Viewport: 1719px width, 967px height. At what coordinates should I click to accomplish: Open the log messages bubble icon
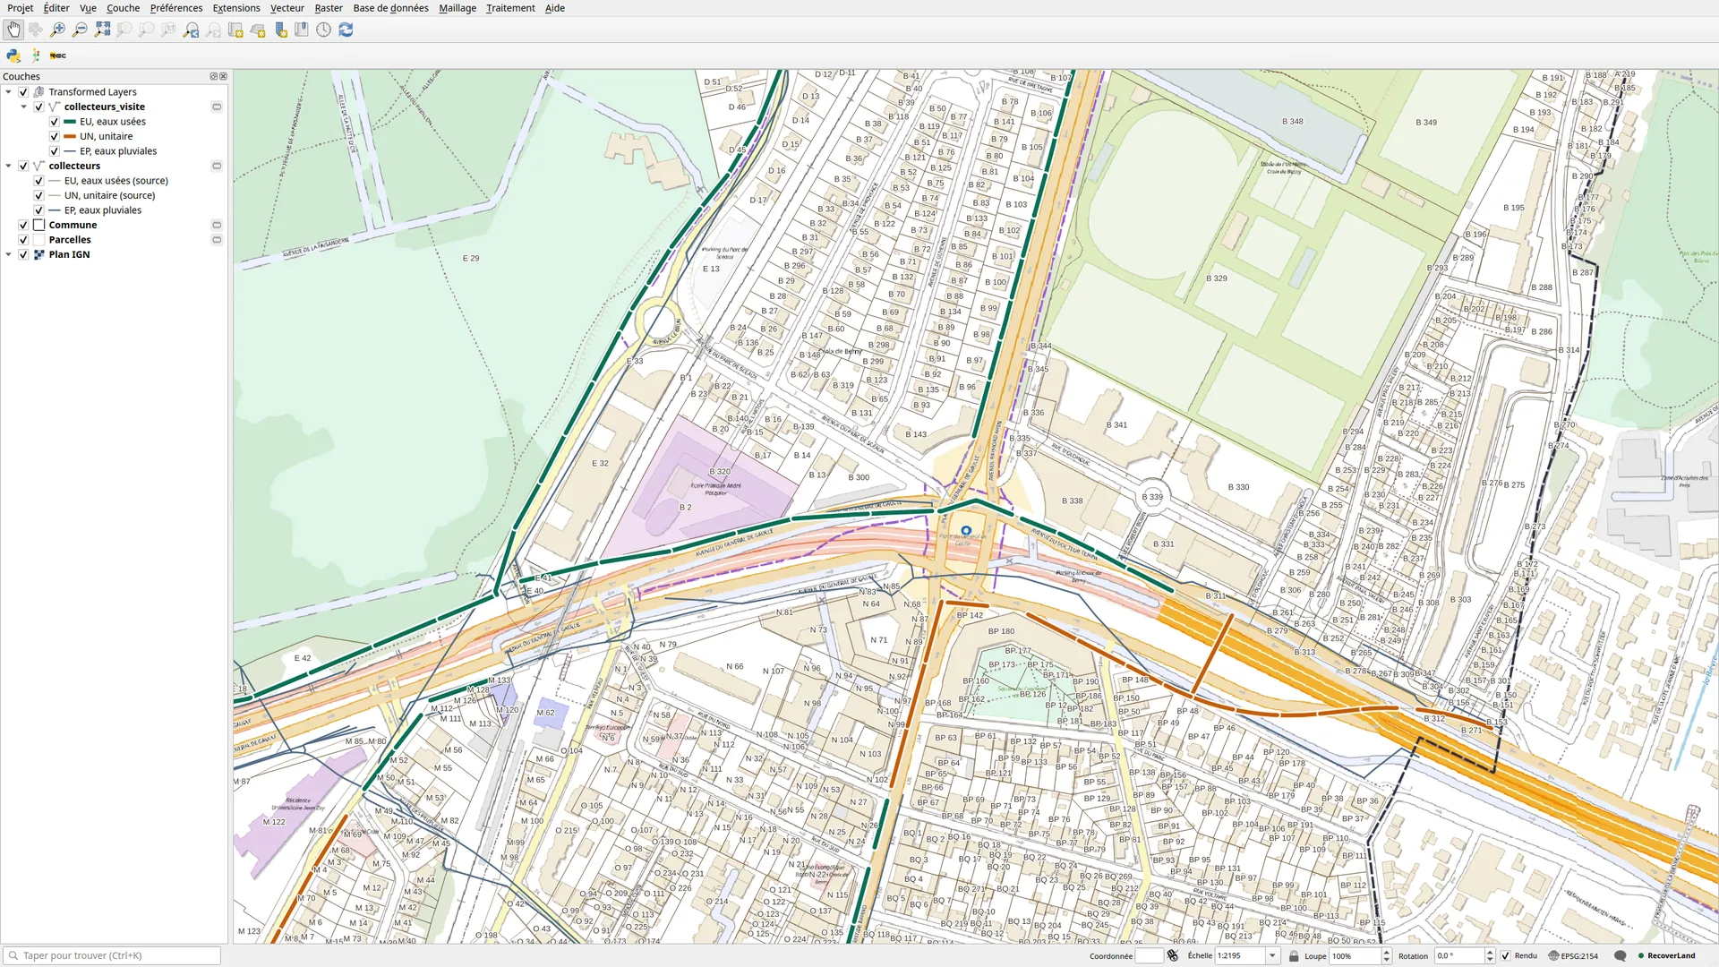pos(1620,955)
